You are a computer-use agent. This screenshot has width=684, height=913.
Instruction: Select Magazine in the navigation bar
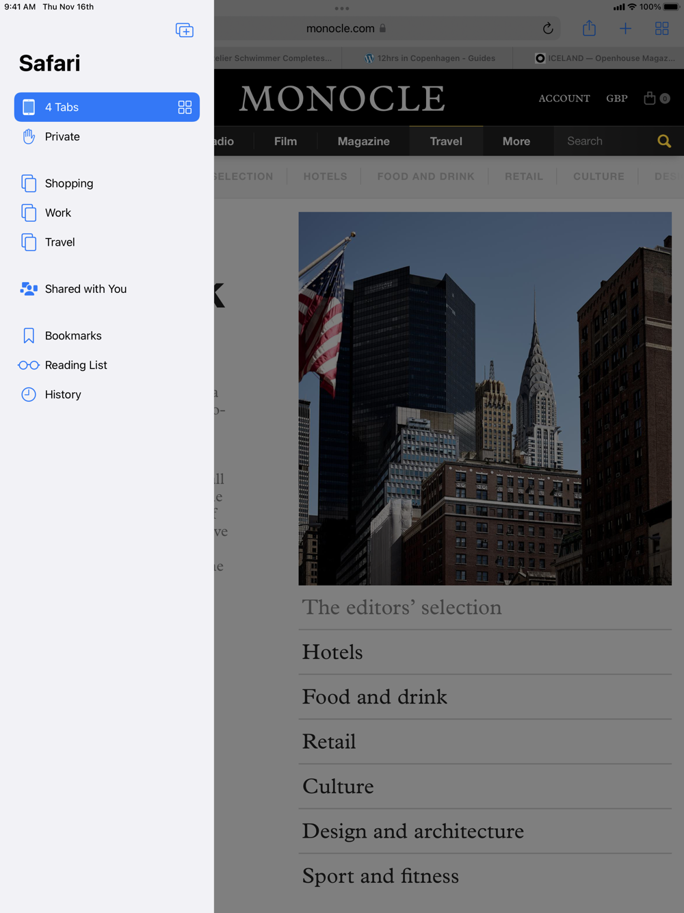pyautogui.click(x=363, y=141)
